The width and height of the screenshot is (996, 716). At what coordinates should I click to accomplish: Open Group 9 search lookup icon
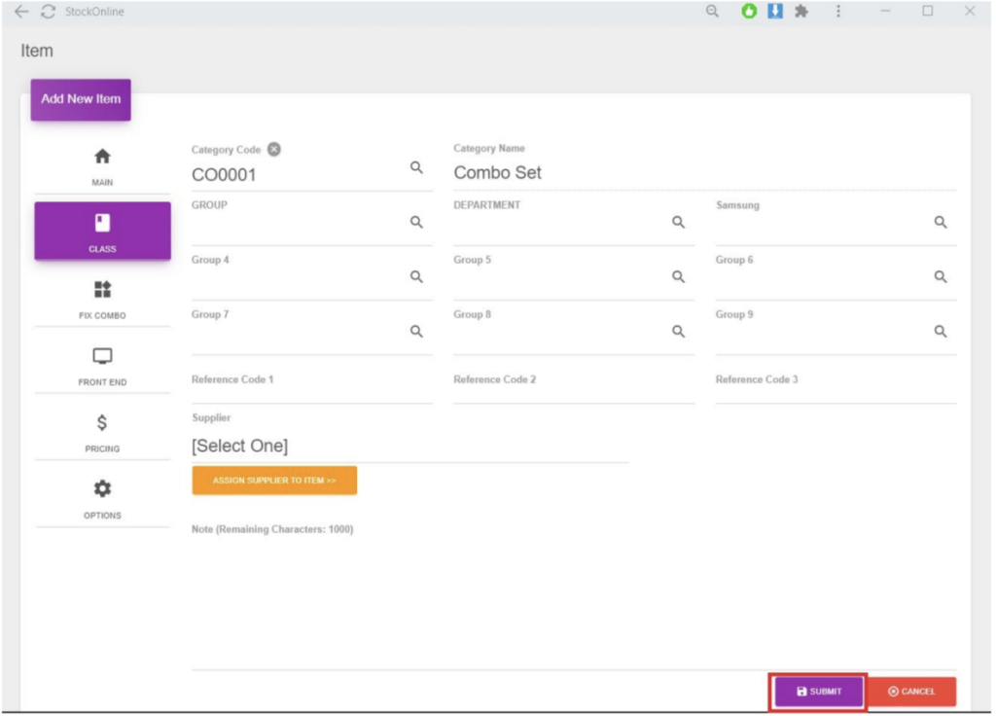[941, 331]
